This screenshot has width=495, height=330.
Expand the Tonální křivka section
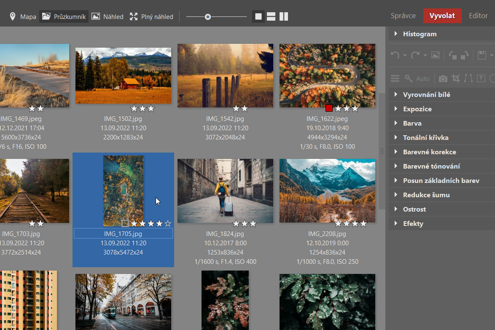click(425, 138)
